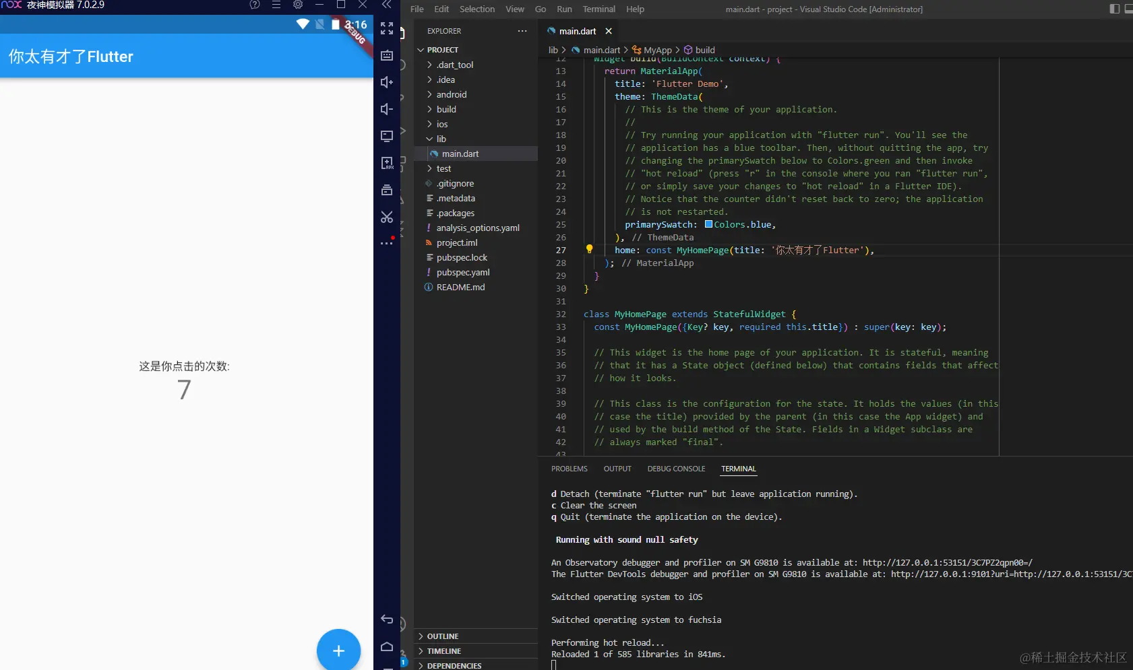Open the Run menu
This screenshot has width=1133, height=670.
(x=564, y=9)
